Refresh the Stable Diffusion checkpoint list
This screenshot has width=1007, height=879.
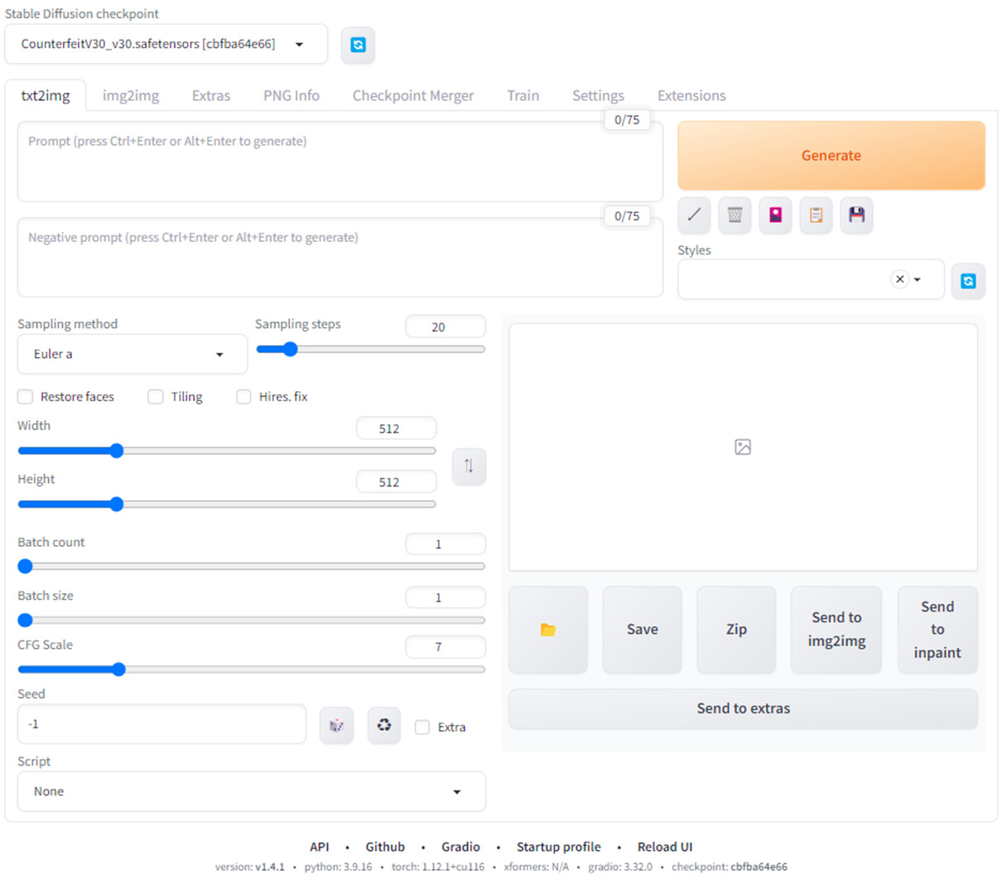358,46
